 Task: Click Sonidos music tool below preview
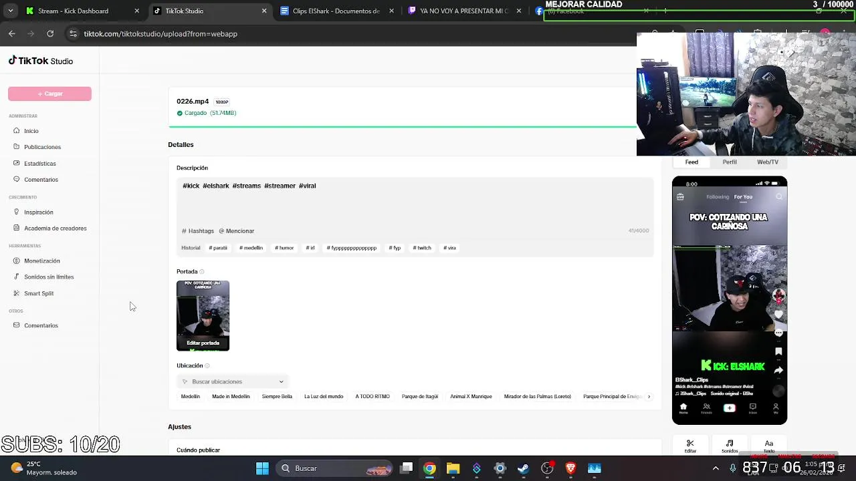(730, 446)
